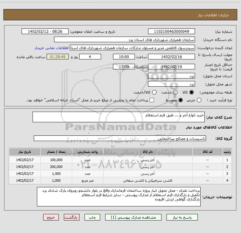Click the ایجاد کننده درخواست field
Screen dimensions: 241x233
click(132, 48)
